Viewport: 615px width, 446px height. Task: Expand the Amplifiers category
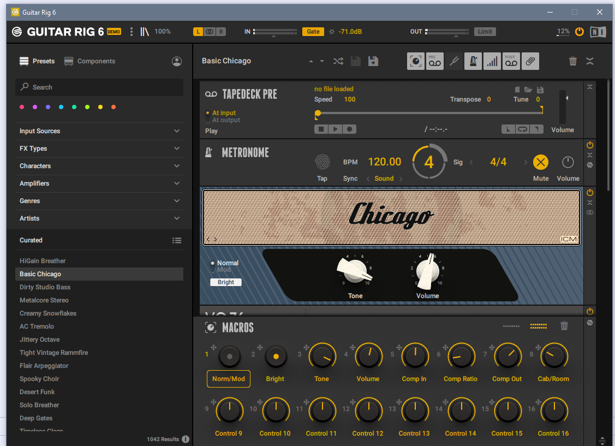(x=99, y=183)
